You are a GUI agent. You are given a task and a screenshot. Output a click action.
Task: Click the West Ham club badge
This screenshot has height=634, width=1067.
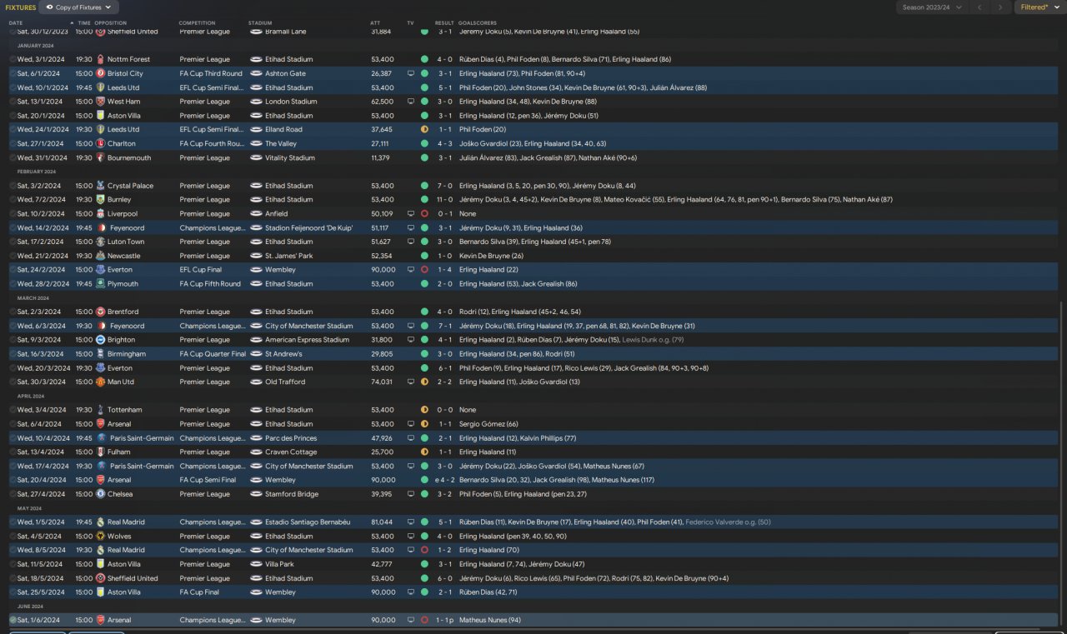pyautogui.click(x=101, y=102)
